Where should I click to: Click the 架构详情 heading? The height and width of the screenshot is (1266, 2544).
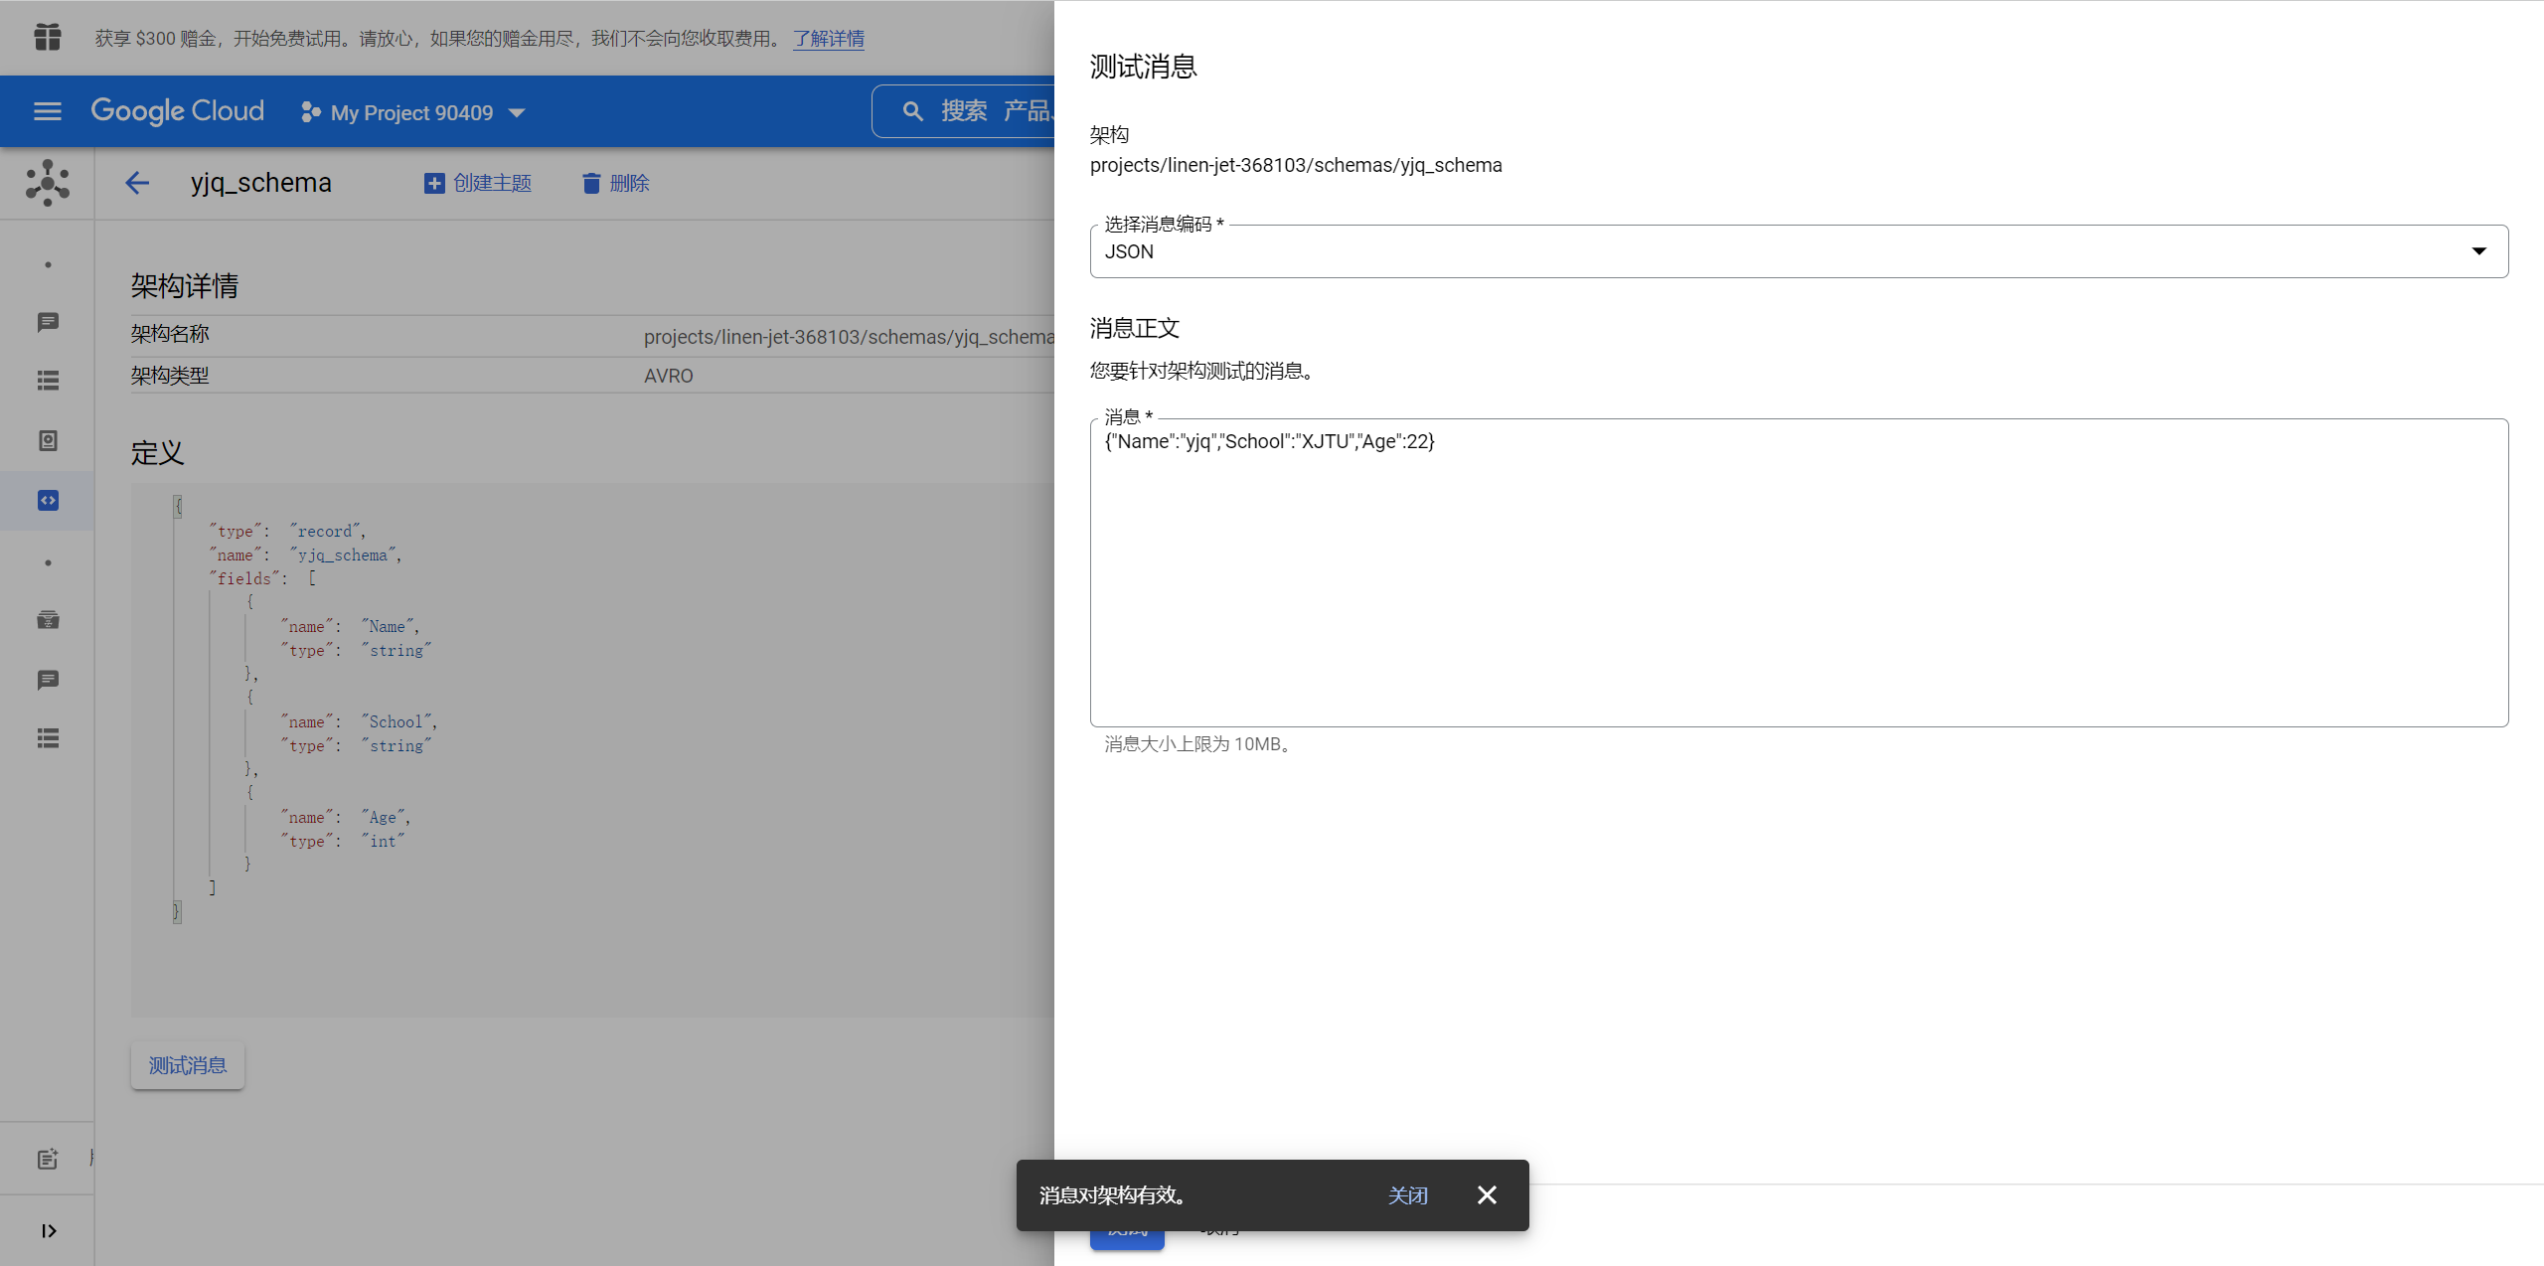(x=185, y=286)
